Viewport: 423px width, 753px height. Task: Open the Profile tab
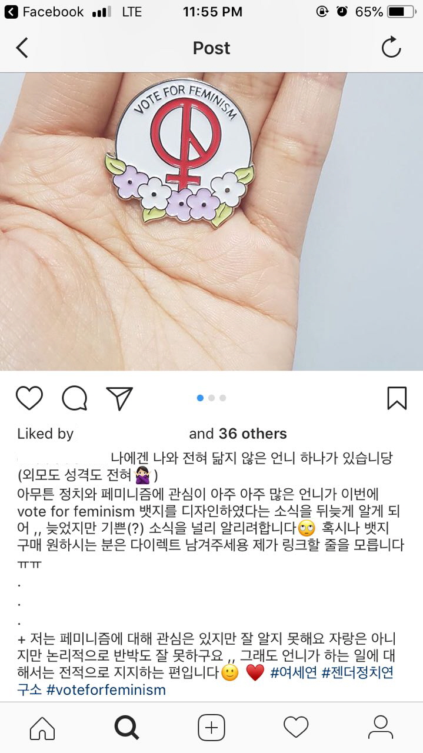(x=381, y=728)
